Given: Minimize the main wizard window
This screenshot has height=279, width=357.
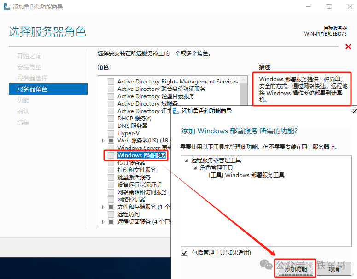Looking at the screenshot, I should click(x=308, y=6).
